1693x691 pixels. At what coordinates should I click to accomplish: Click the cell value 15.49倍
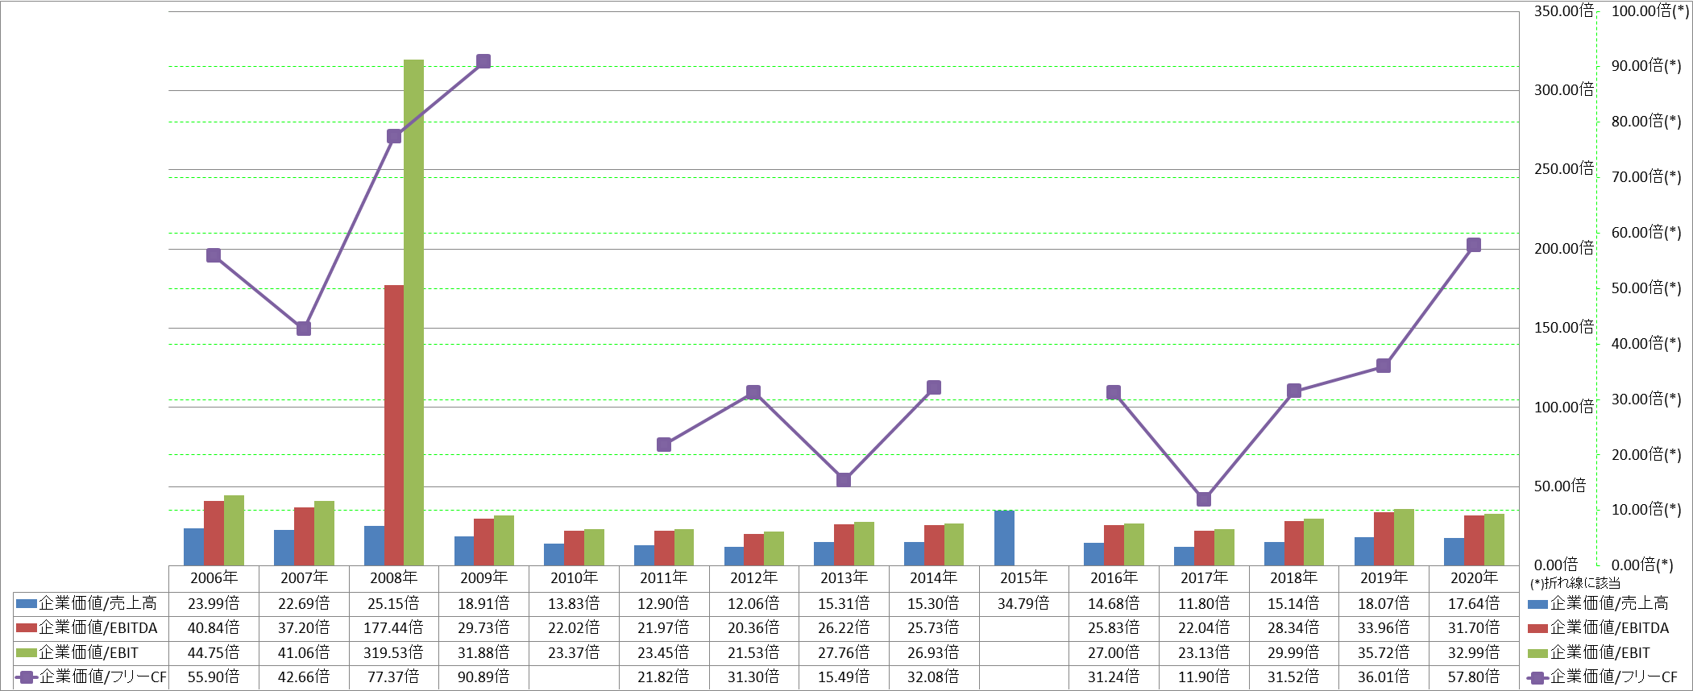844,677
